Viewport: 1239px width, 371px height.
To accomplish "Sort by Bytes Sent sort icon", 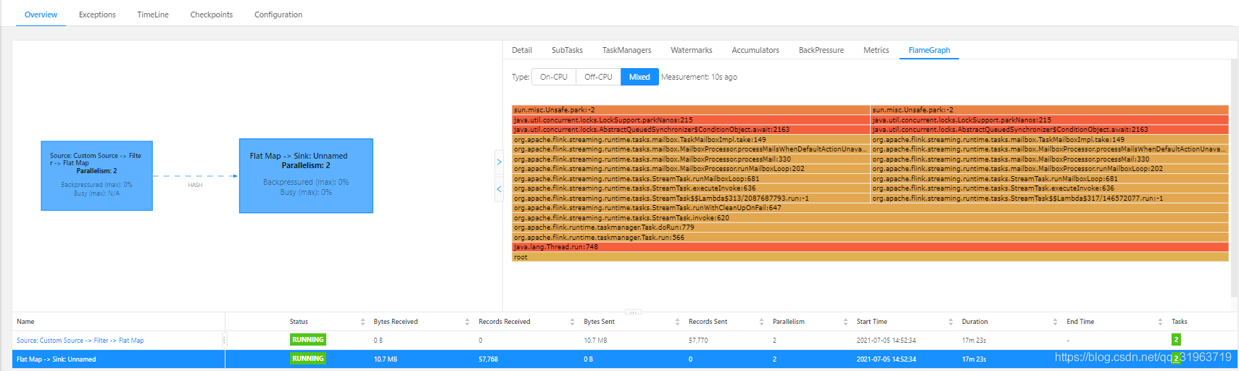I will [x=677, y=322].
